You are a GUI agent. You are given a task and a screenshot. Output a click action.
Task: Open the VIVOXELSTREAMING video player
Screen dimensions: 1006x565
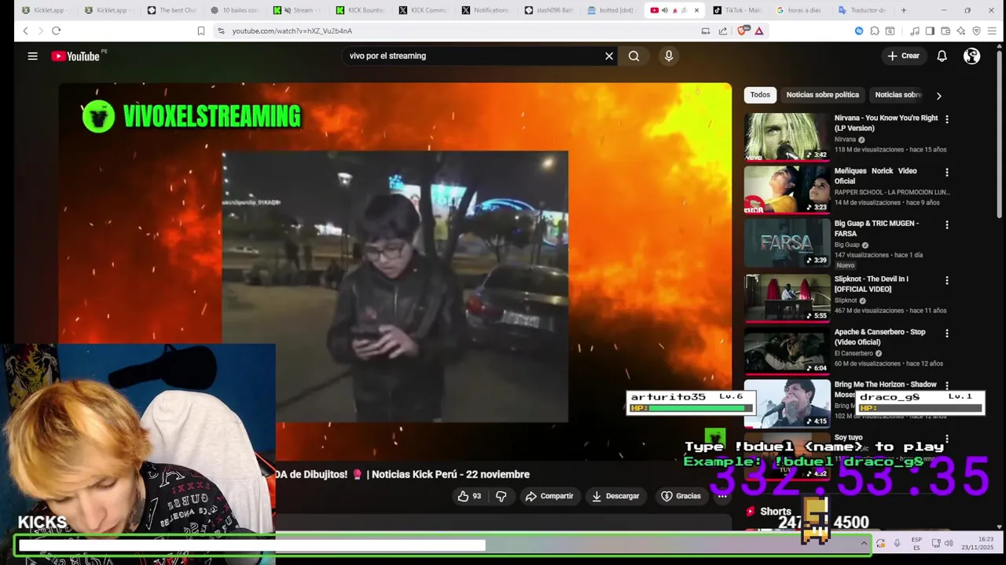tap(395, 271)
